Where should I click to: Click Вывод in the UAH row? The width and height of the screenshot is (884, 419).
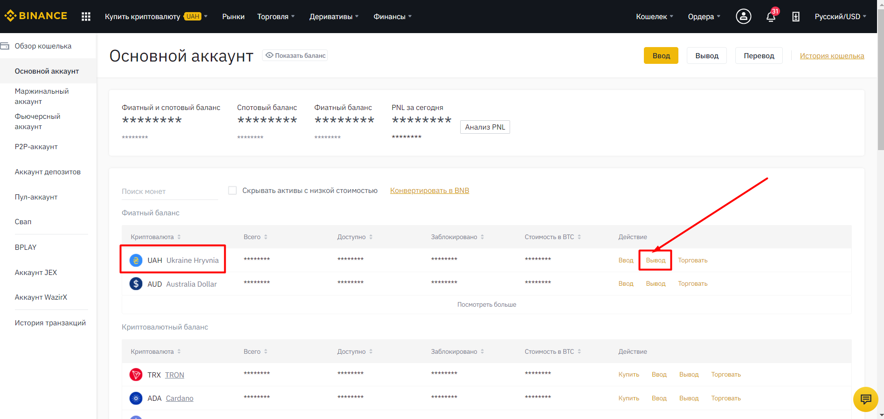(656, 260)
